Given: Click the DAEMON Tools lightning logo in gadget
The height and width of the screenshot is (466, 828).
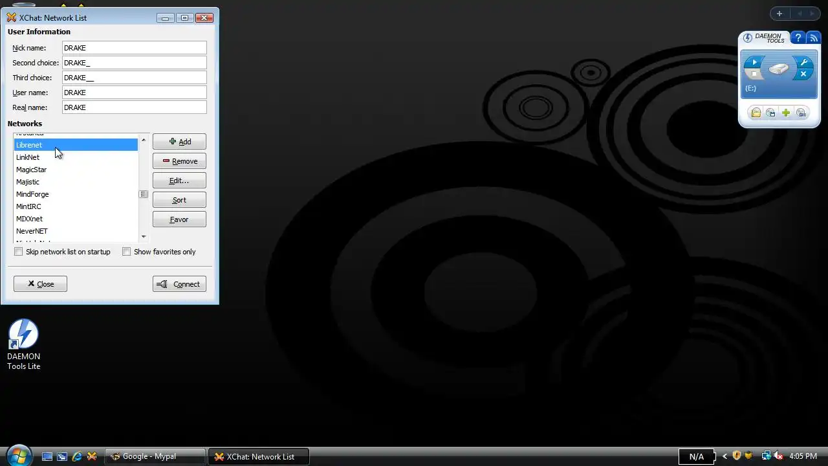Looking at the screenshot, I should pos(748,38).
